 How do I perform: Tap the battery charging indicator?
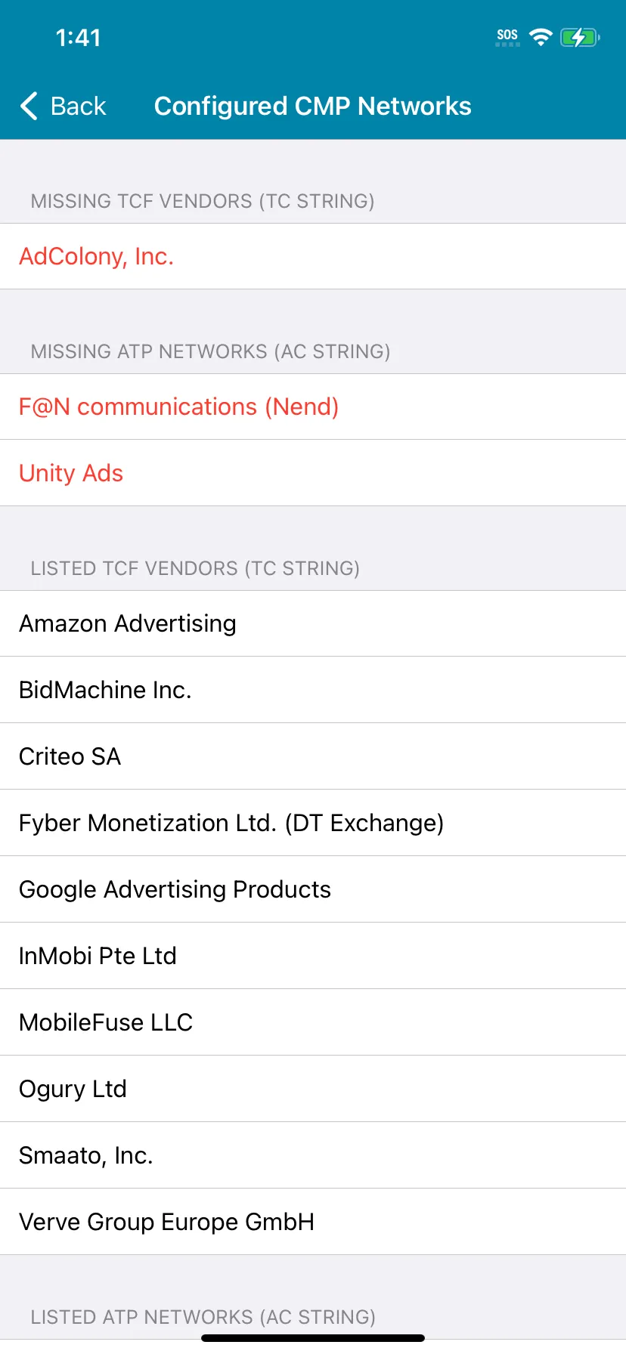[x=580, y=36]
